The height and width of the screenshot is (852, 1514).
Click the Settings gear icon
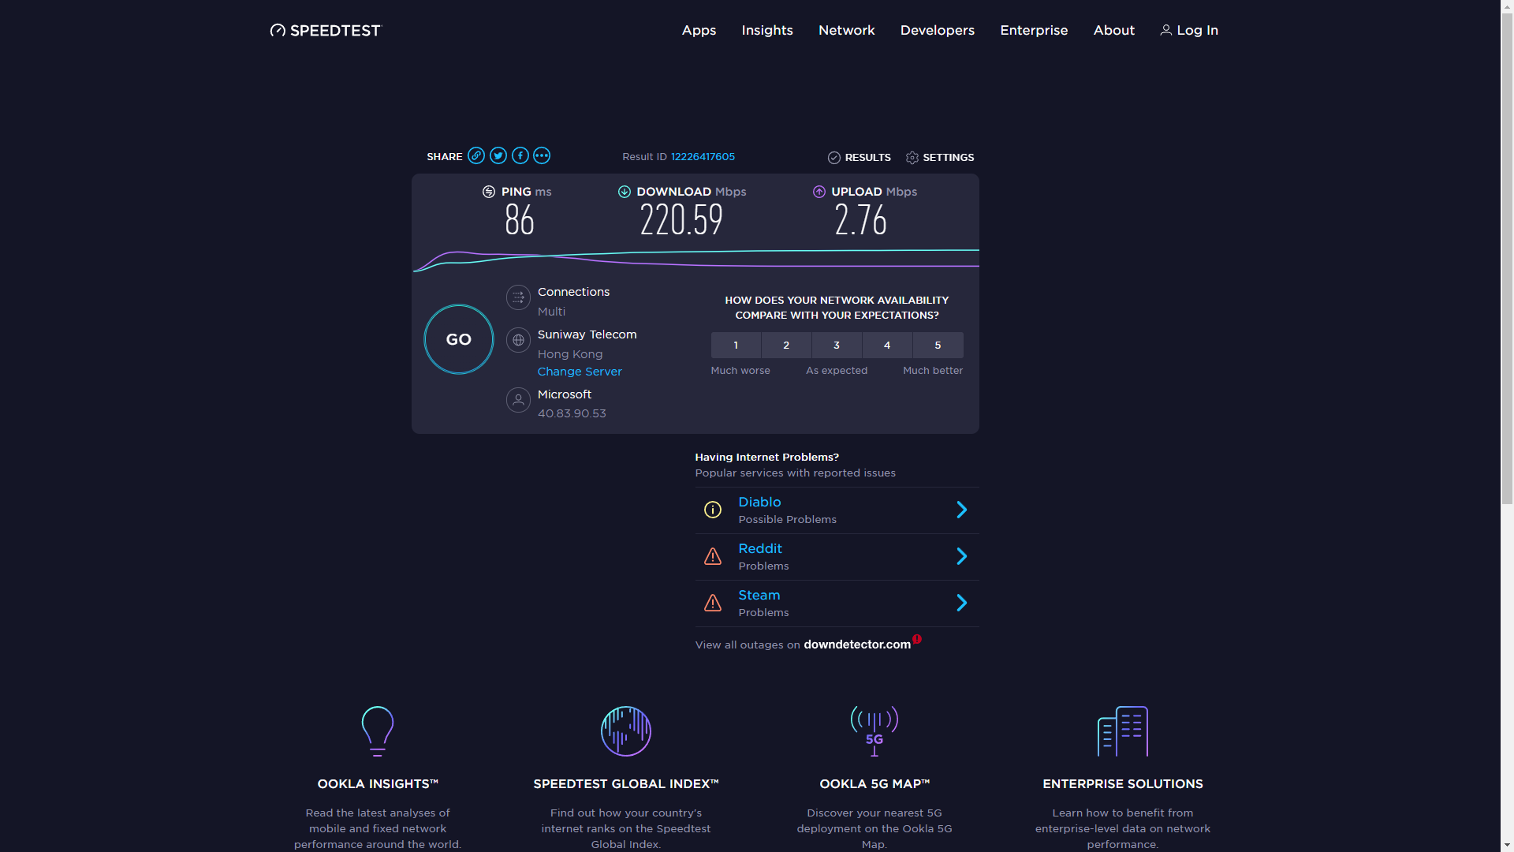(912, 158)
